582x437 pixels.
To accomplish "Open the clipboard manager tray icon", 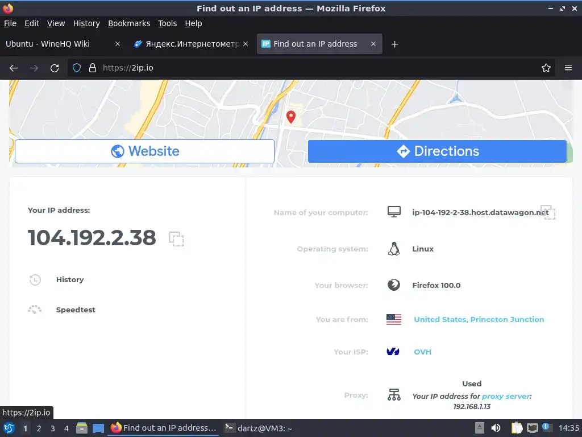I will 516,428.
